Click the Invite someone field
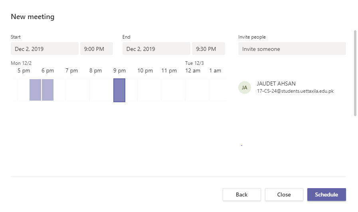This screenshot has width=358, height=212. coord(292,49)
